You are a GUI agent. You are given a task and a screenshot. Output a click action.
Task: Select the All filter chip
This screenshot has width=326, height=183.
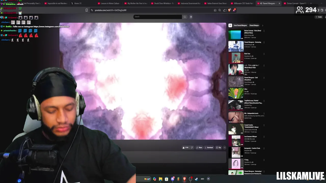[x=230, y=25]
